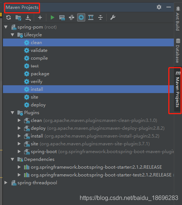
Task: Click gear icon beside site goal
Action: click(27, 97)
